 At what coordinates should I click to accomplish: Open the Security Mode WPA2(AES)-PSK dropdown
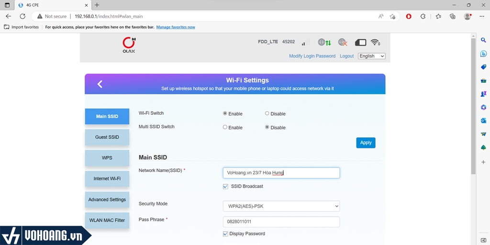pyautogui.click(x=281, y=206)
